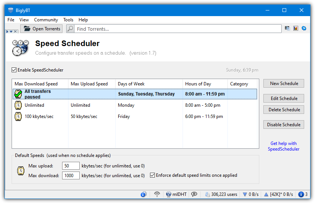Viewport: 315px width, 203px height.
Task: Click the Speed Scheduler clock globe icon
Action: coord(20,48)
